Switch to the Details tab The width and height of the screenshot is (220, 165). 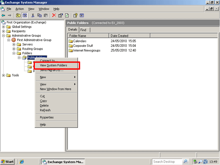73,30
